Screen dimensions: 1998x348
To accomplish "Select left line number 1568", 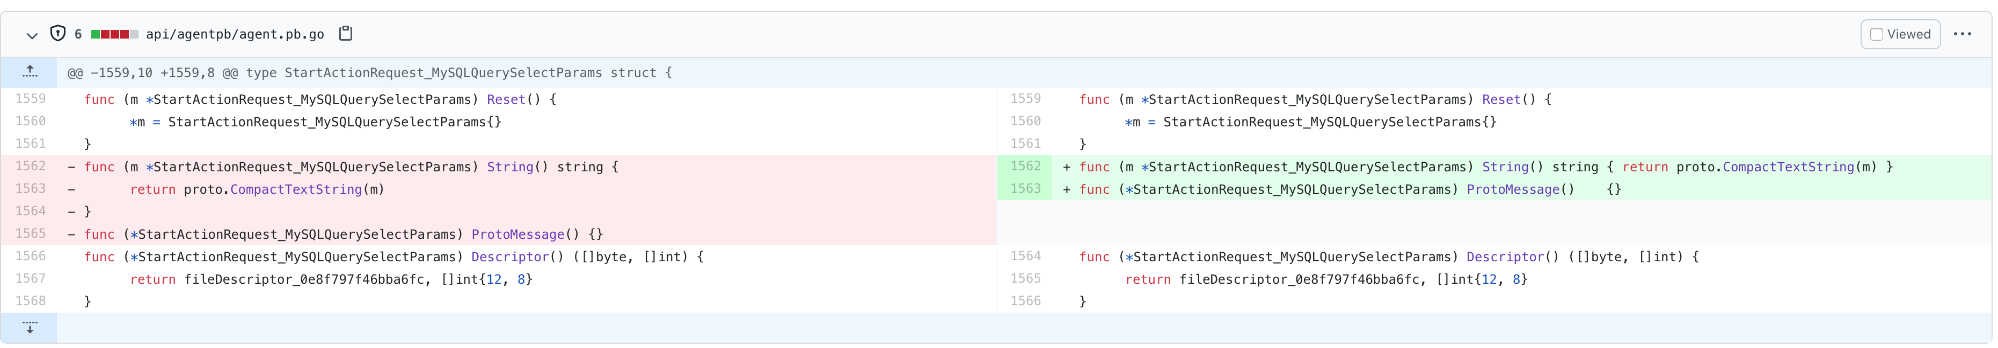I will (x=31, y=301).
